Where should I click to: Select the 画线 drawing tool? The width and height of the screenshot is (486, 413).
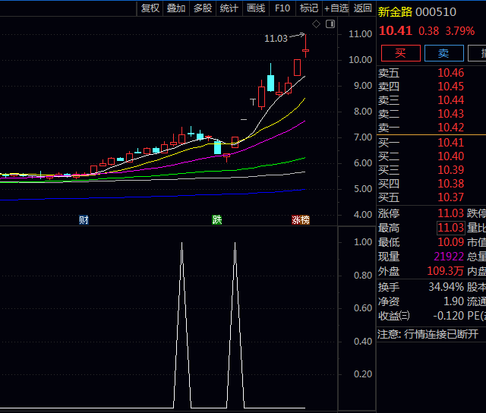(x=256, y=8)
